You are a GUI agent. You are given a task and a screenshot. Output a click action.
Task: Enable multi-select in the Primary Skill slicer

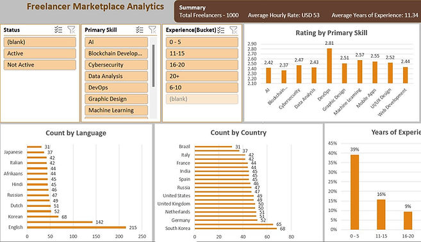[139, 30]
